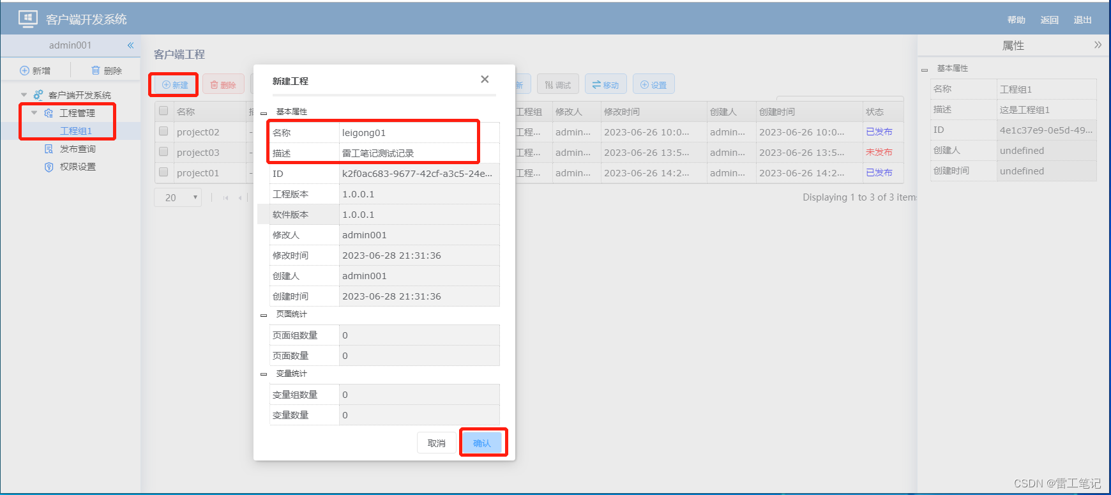Click the 删除 button in the sidebar
Viewport: 1111px width, 495px height.
click(x=107, y=70)
